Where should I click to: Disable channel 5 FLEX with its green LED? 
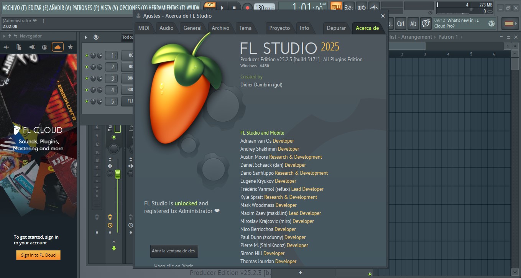(87, 101)
